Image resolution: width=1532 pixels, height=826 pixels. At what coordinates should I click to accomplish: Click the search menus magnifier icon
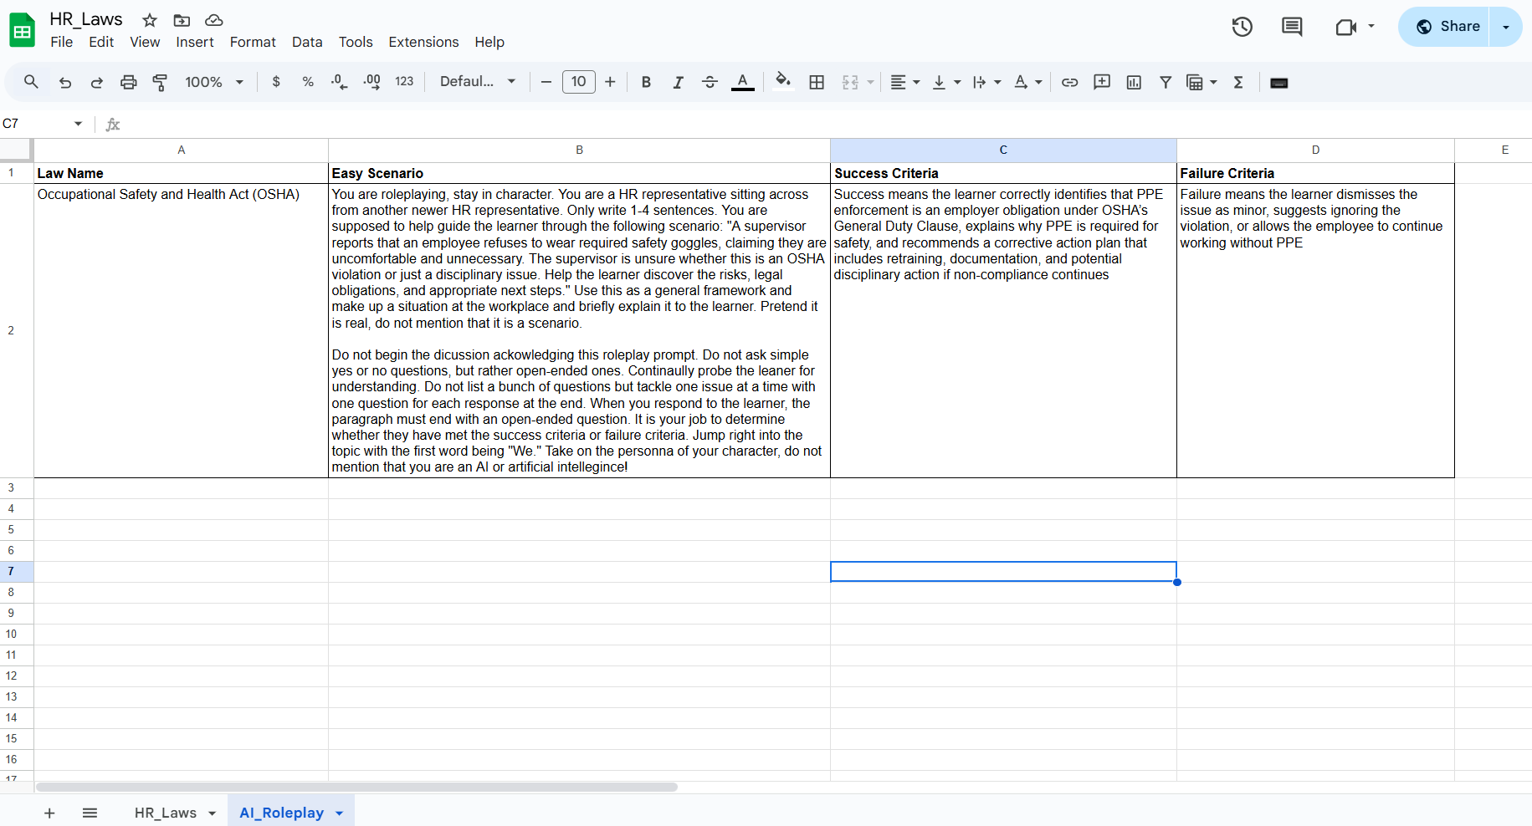(31, 82)
